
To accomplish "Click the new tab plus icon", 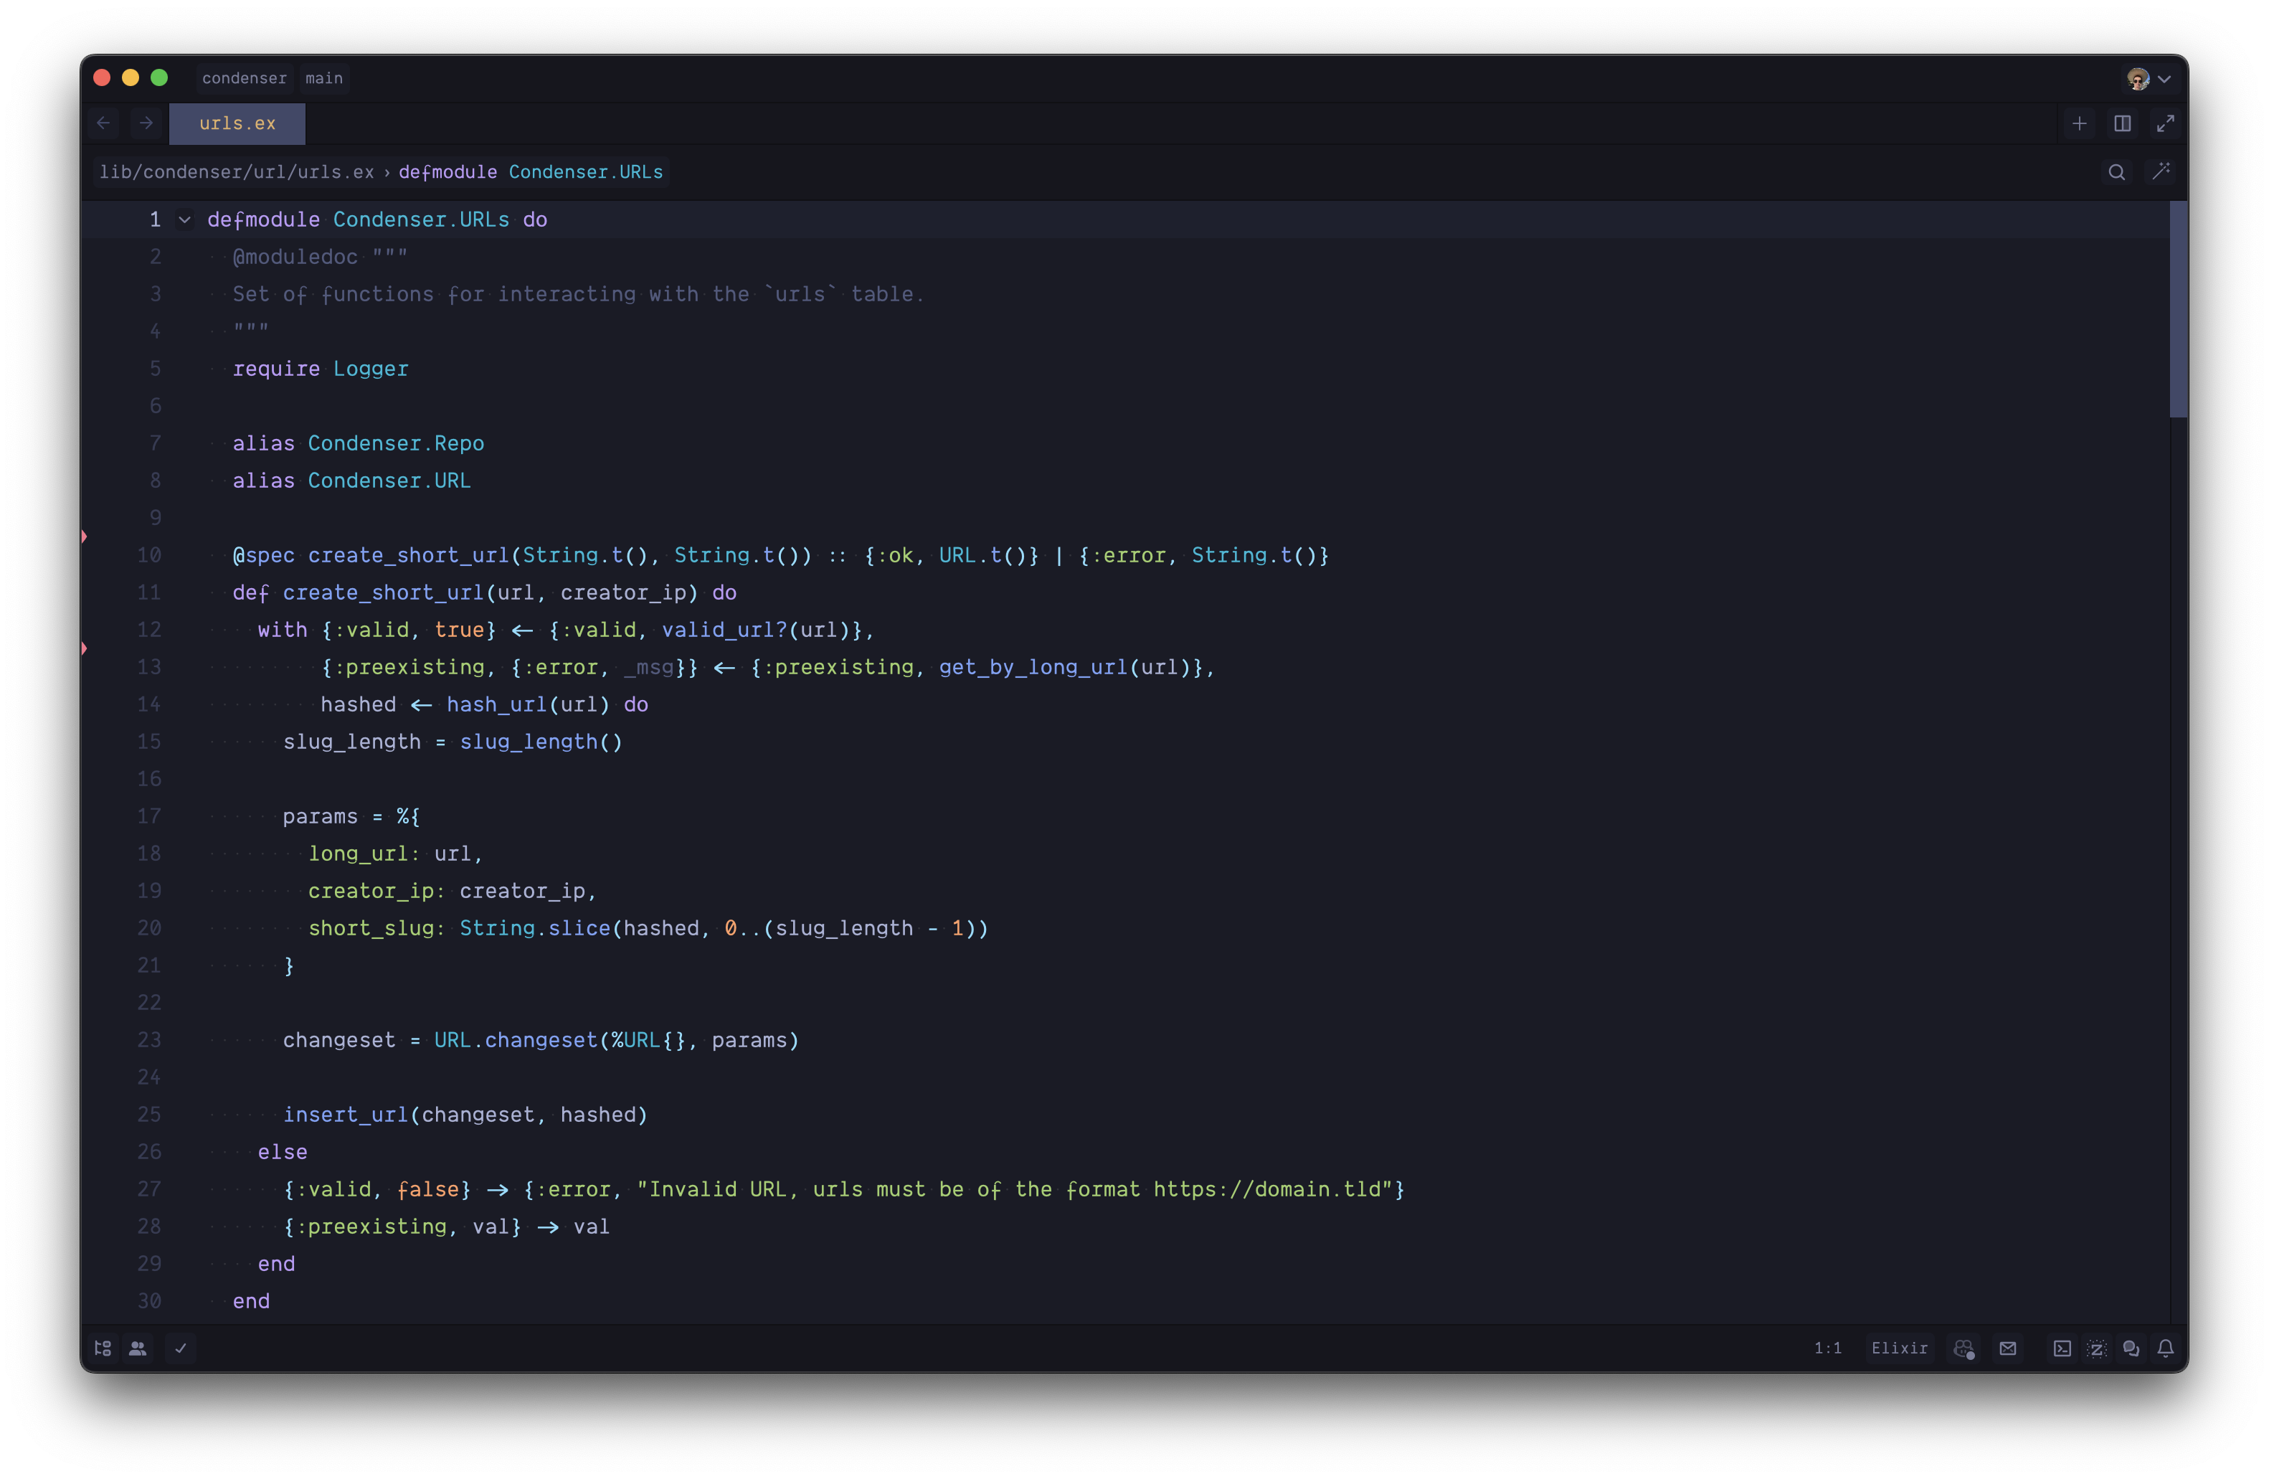I will (x=2079, y=123).
